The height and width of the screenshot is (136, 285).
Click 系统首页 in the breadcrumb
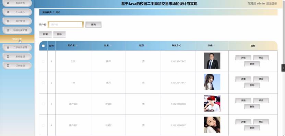(x=47, y=13)
